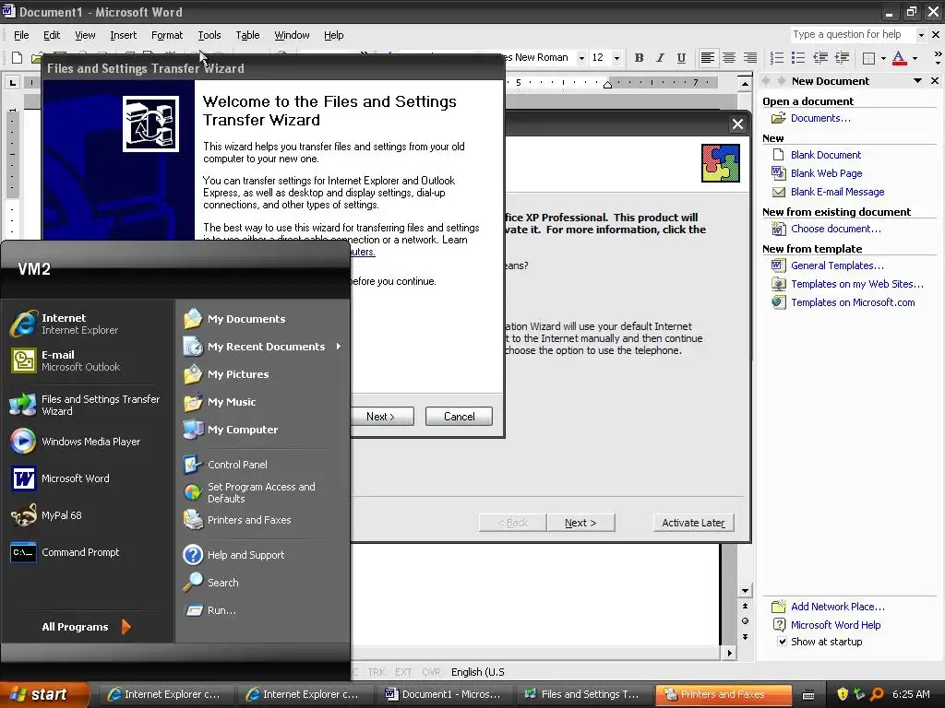Open the Edit menu

[x=52, y=35]
